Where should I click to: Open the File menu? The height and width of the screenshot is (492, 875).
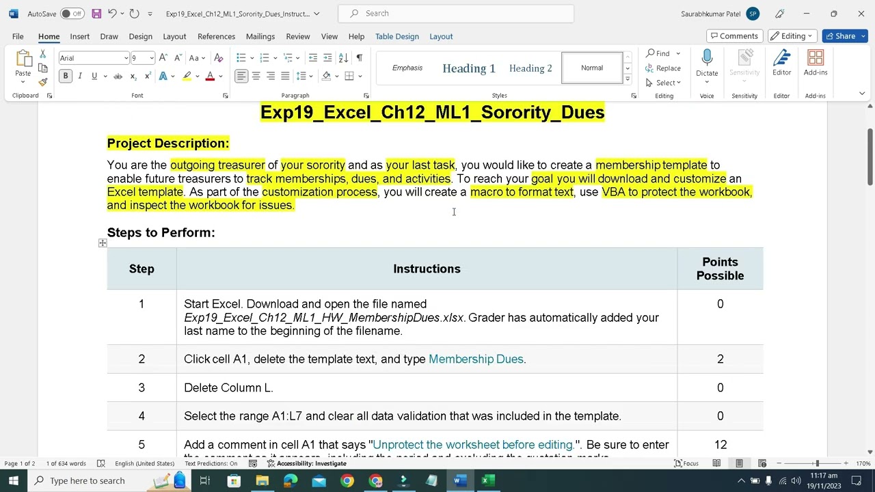tap(18, 36)
